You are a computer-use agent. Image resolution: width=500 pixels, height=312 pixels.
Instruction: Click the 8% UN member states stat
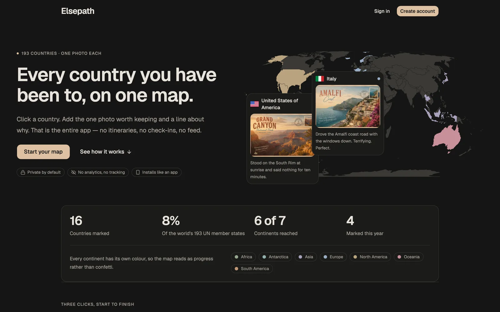[x=203, y=225]
